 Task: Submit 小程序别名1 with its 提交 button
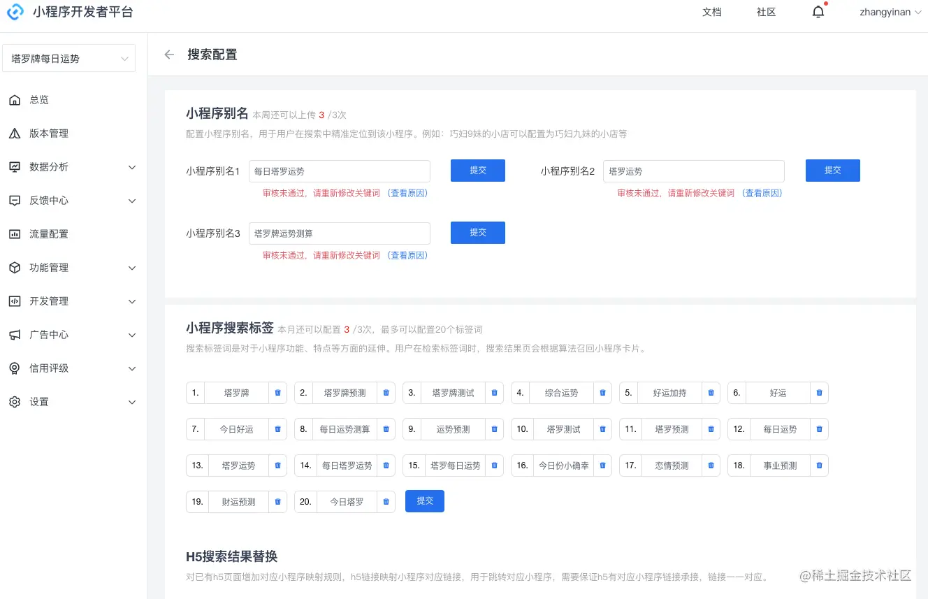coord(478,171)
